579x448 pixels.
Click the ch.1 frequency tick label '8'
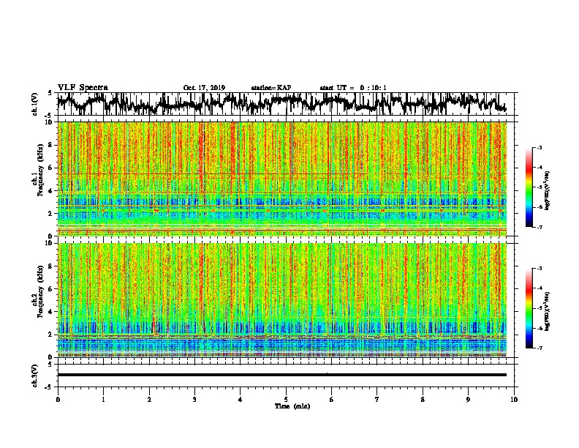[x=51, y=145]
